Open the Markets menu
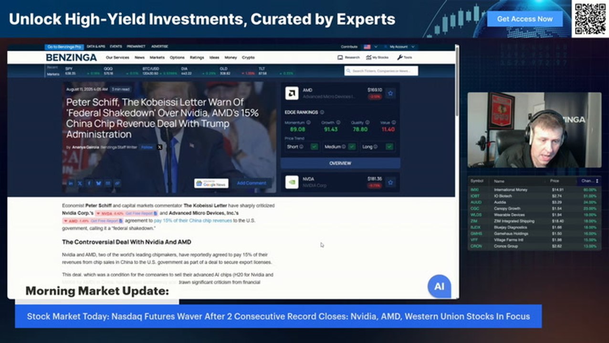The height and width of the screenshot is (343, 609). point(157,58)
